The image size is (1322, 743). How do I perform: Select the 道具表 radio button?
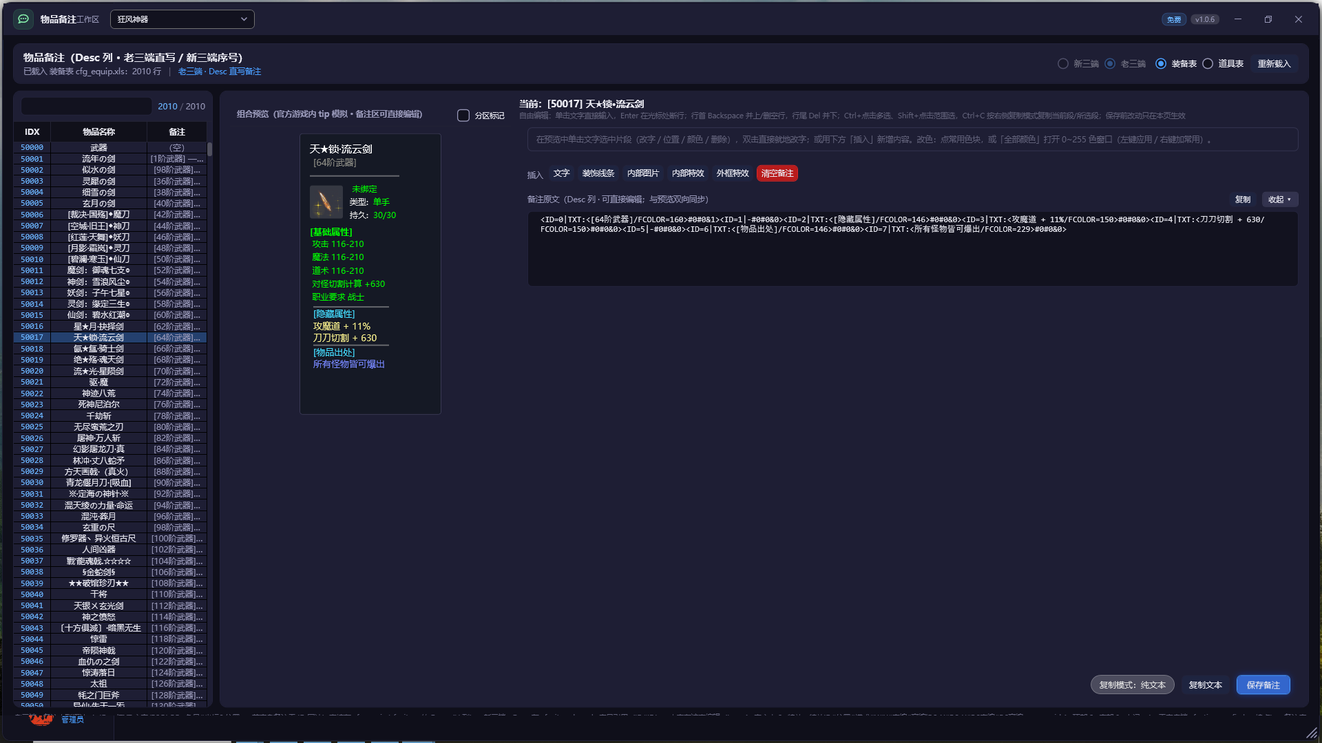click(x=1208, y=64)
